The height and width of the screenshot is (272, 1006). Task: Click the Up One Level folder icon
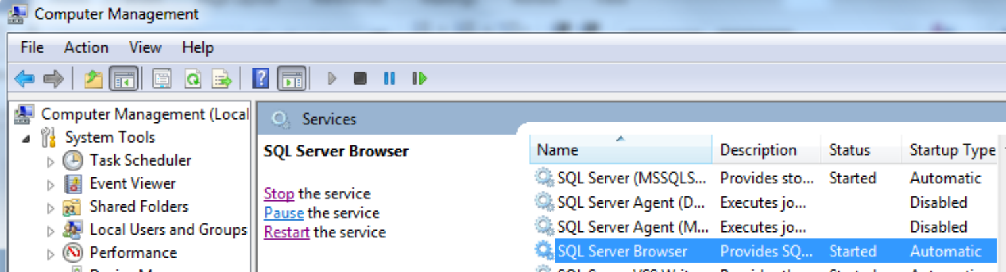pos(94,79)
